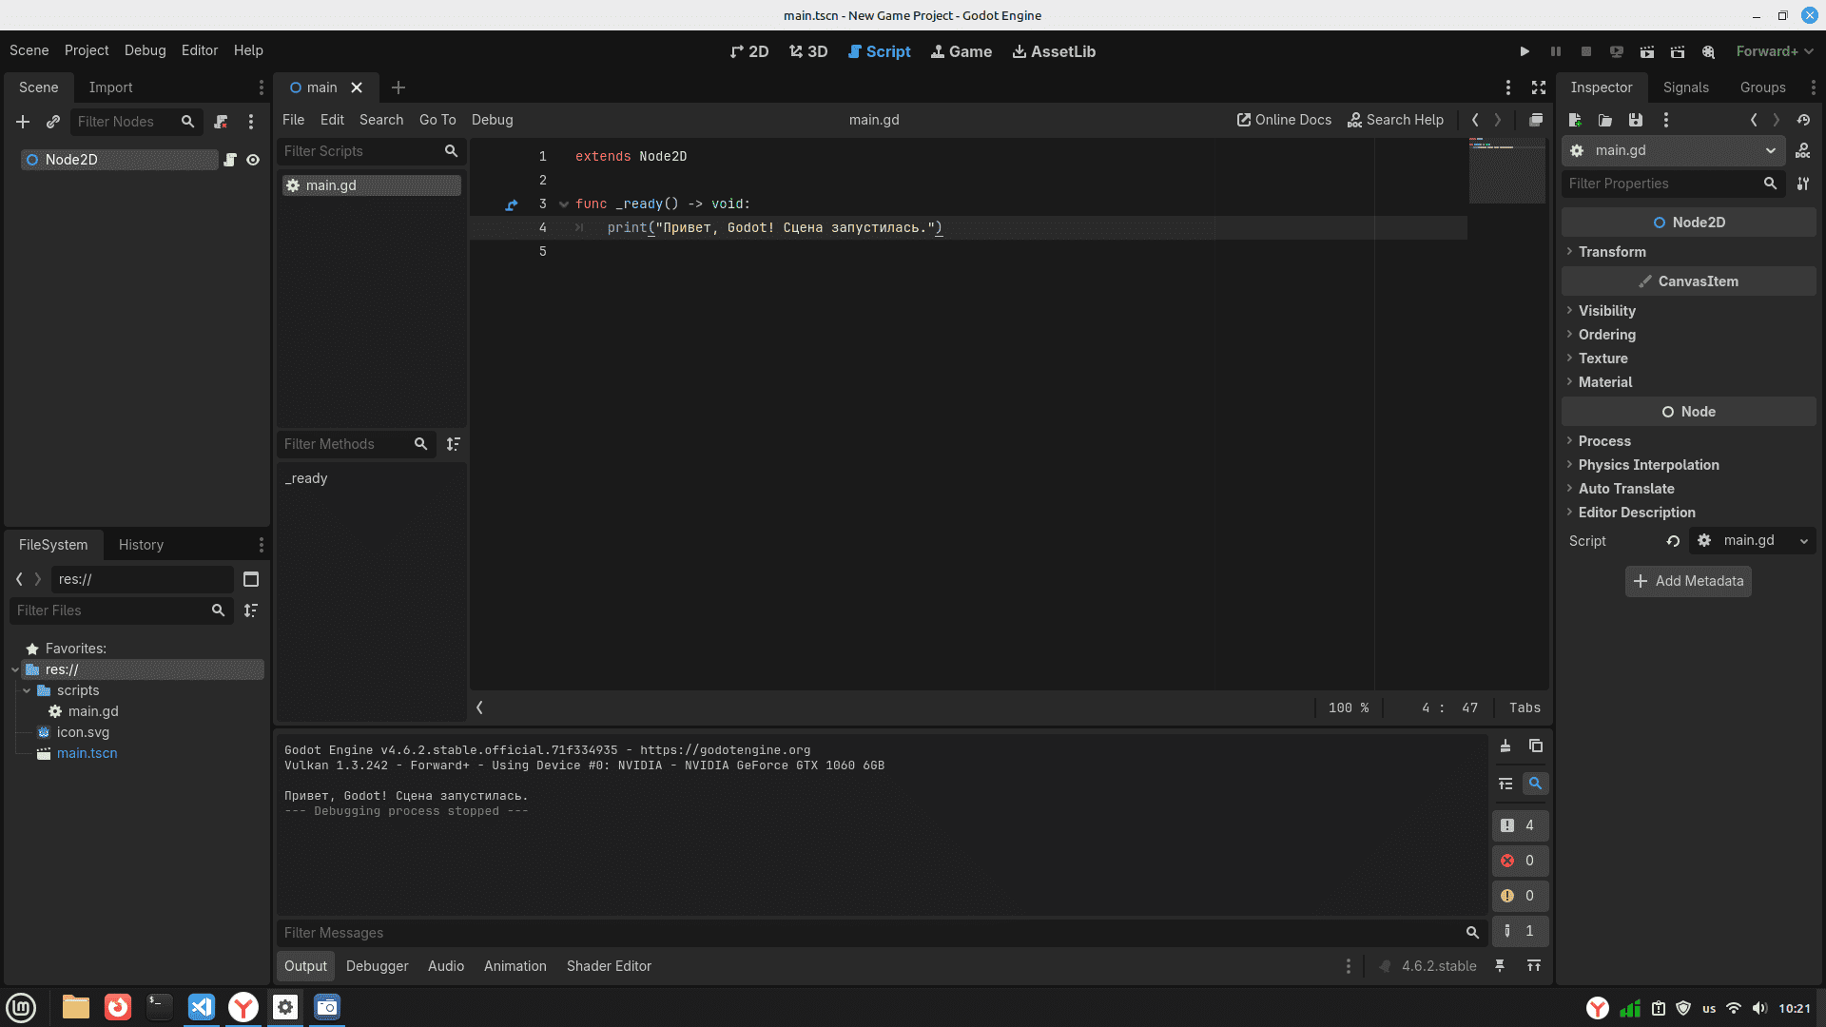Click the code minimap
Screen dimensions: 1826x1027
[x=1507, y=171]
